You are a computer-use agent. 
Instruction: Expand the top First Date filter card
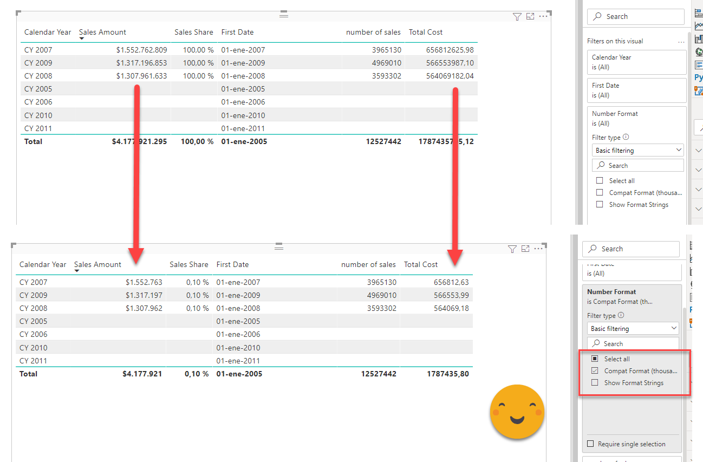636,90
